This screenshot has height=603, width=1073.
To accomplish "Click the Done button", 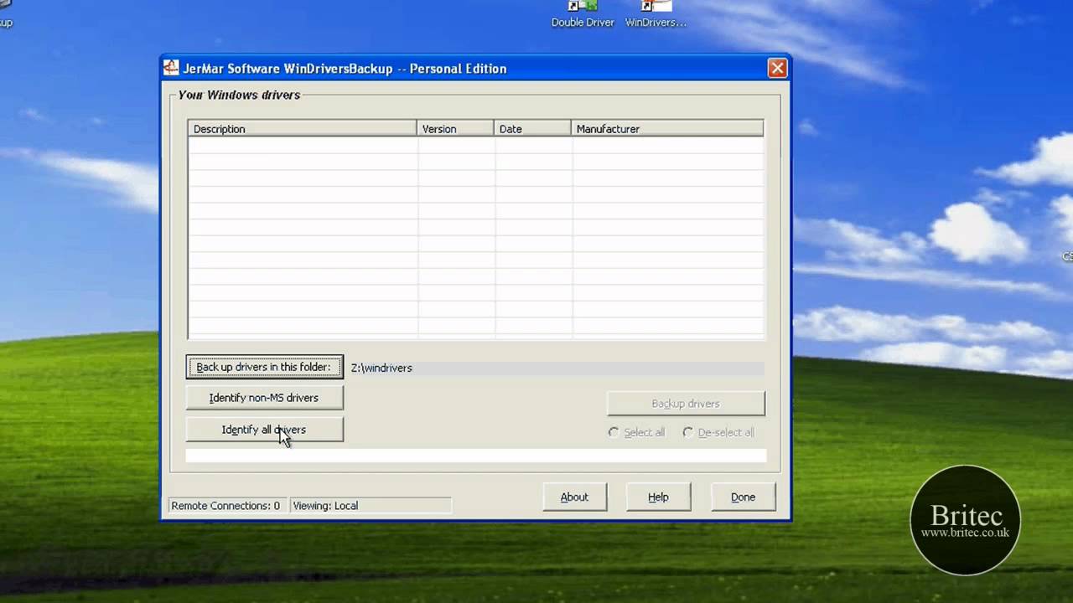I will point(743,497).
